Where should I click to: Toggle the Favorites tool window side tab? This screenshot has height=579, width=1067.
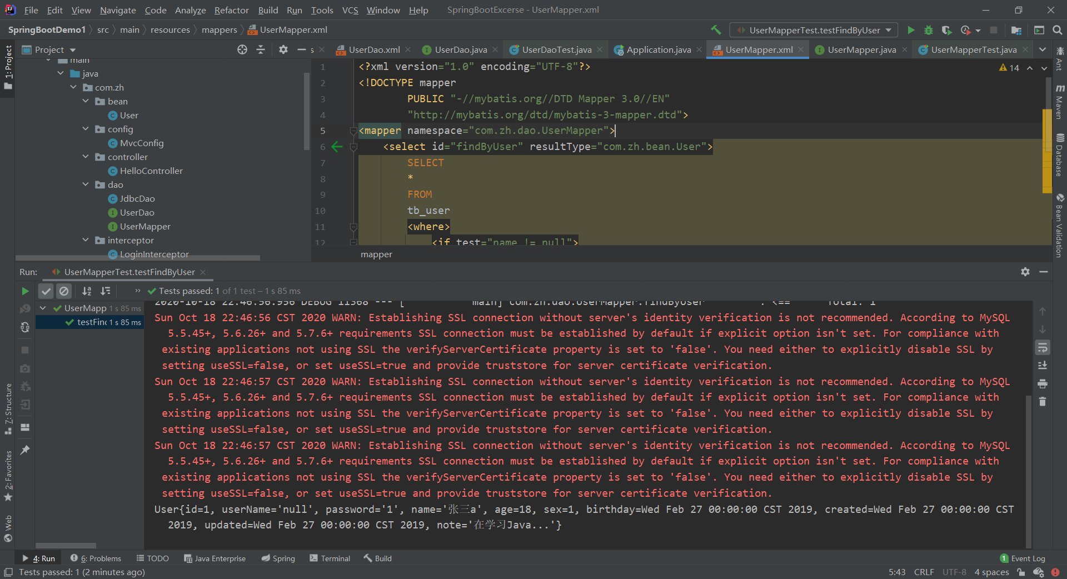pos(8,476)
